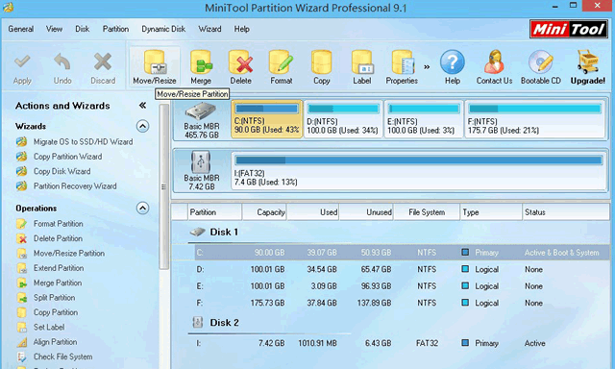Image resolution: width=615 pixels, height=369 pixels.
Task: Click the Partition column header
Action: pos(215,212)
